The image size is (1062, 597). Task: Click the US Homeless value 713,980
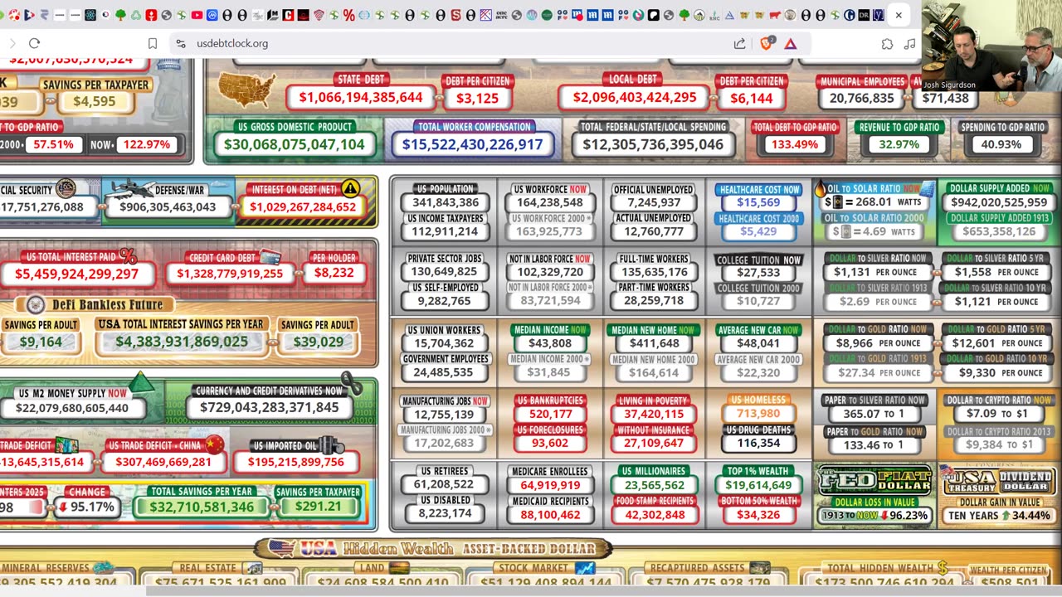click(x=758, y=414)
